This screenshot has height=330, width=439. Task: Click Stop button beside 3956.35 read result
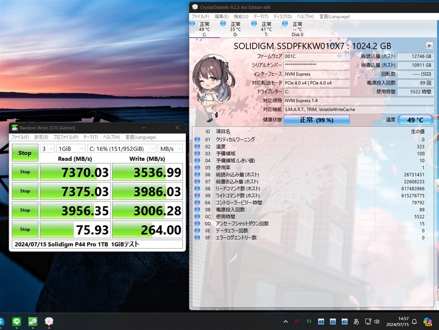(25, 210)
